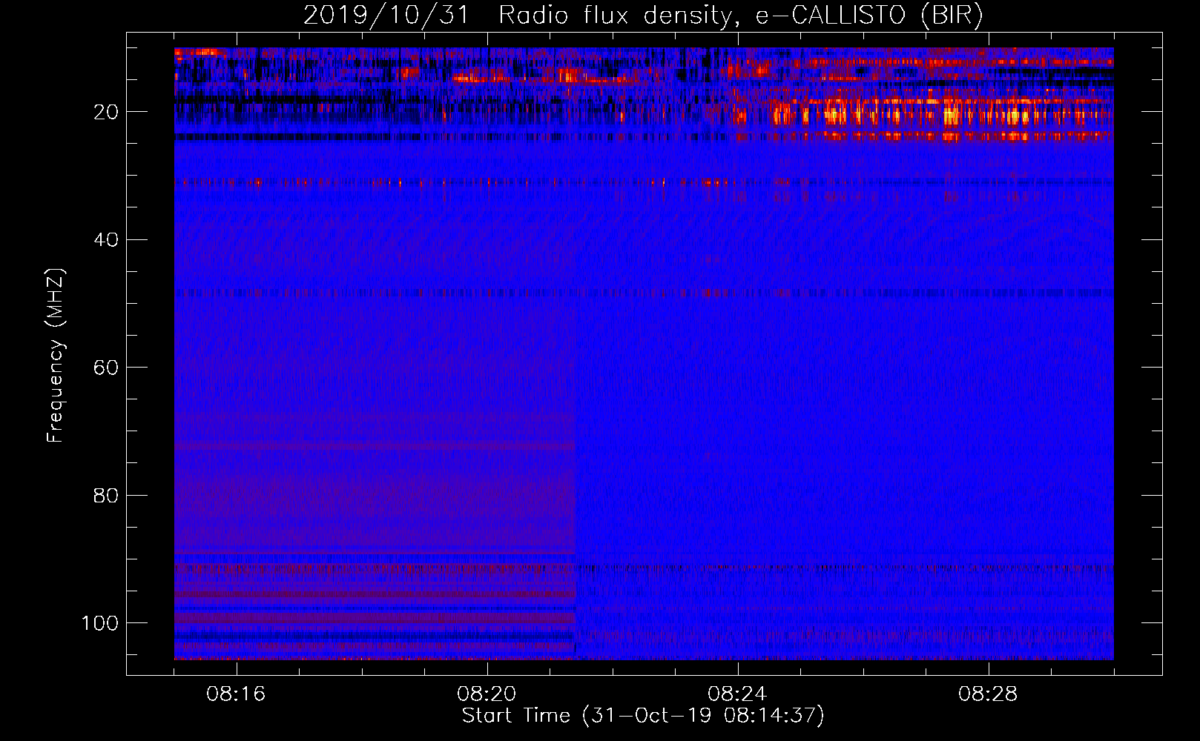Click the '40' frequency tick label
Viewport: 1200px width, 741px height.
106,239
